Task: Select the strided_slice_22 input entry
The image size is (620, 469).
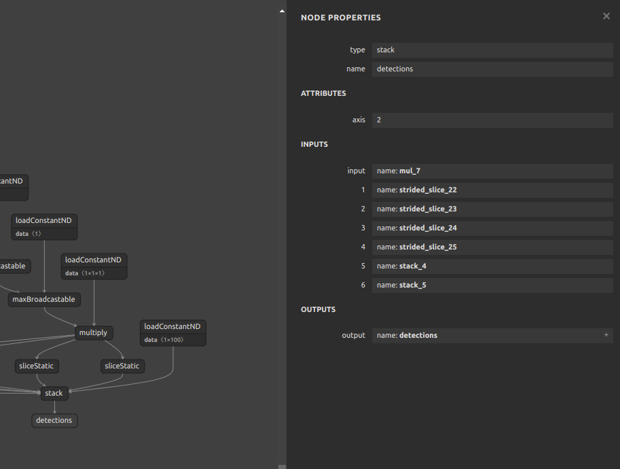Action: [x=492, y=190]
